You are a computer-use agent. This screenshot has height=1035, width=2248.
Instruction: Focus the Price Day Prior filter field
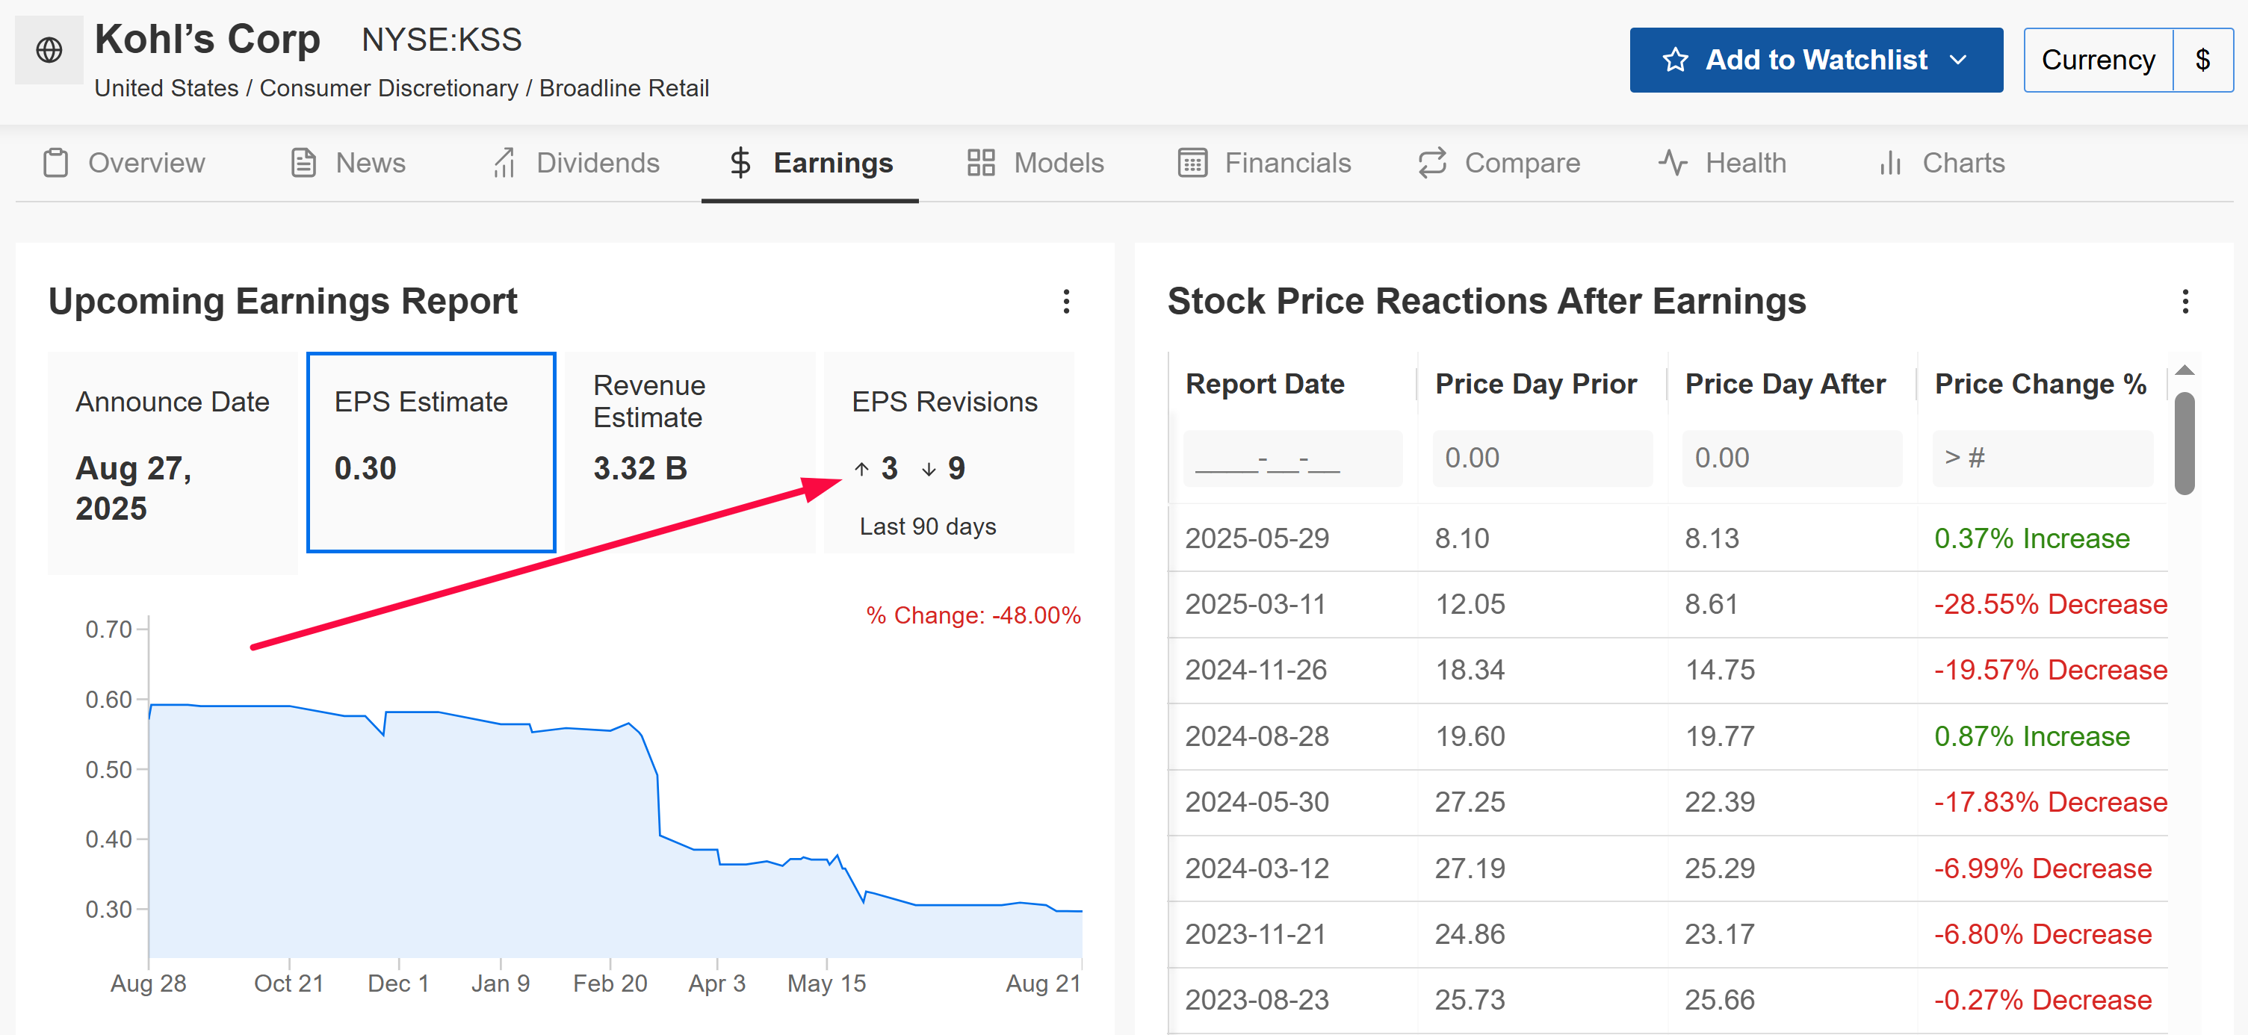pyautogui.click(x=1542, y=458)
